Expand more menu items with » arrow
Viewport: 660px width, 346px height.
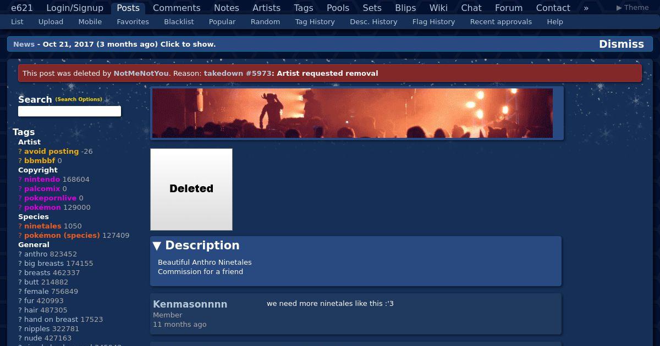pyautogui.click(x=586, y=8)
